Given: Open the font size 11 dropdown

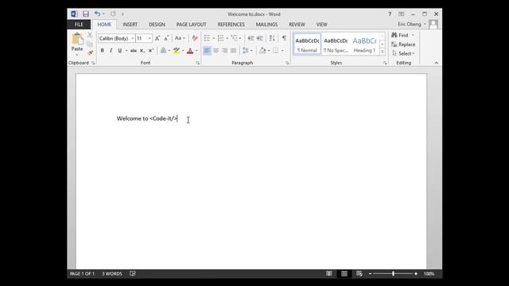Looking at the screenshot, I should 150,38.
